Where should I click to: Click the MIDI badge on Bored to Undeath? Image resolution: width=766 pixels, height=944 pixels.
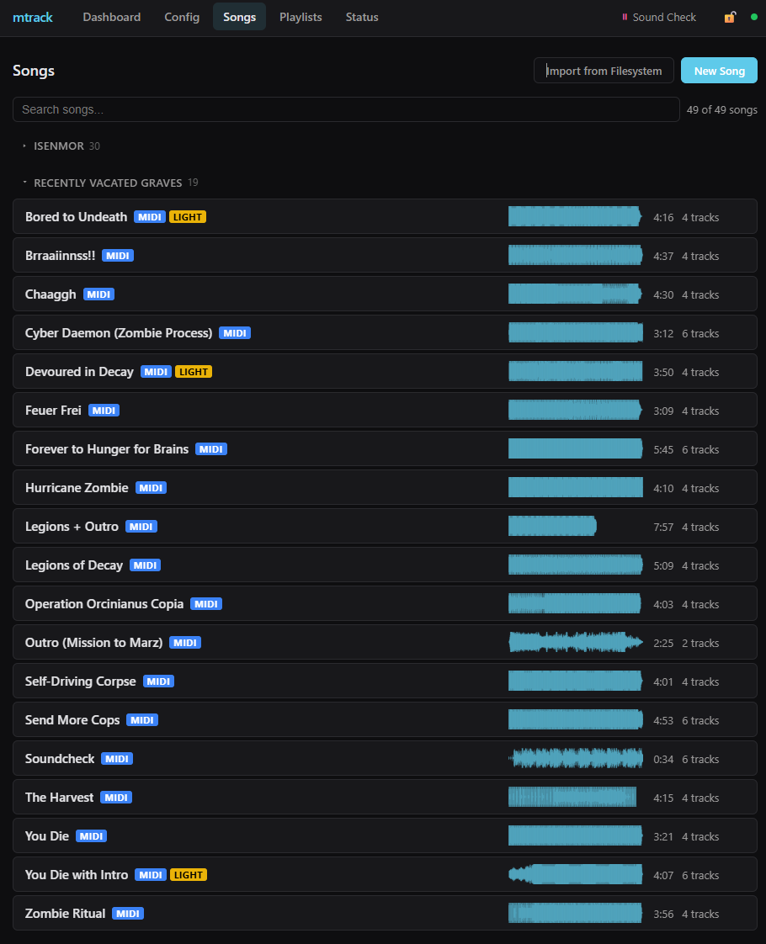(150, 216)
